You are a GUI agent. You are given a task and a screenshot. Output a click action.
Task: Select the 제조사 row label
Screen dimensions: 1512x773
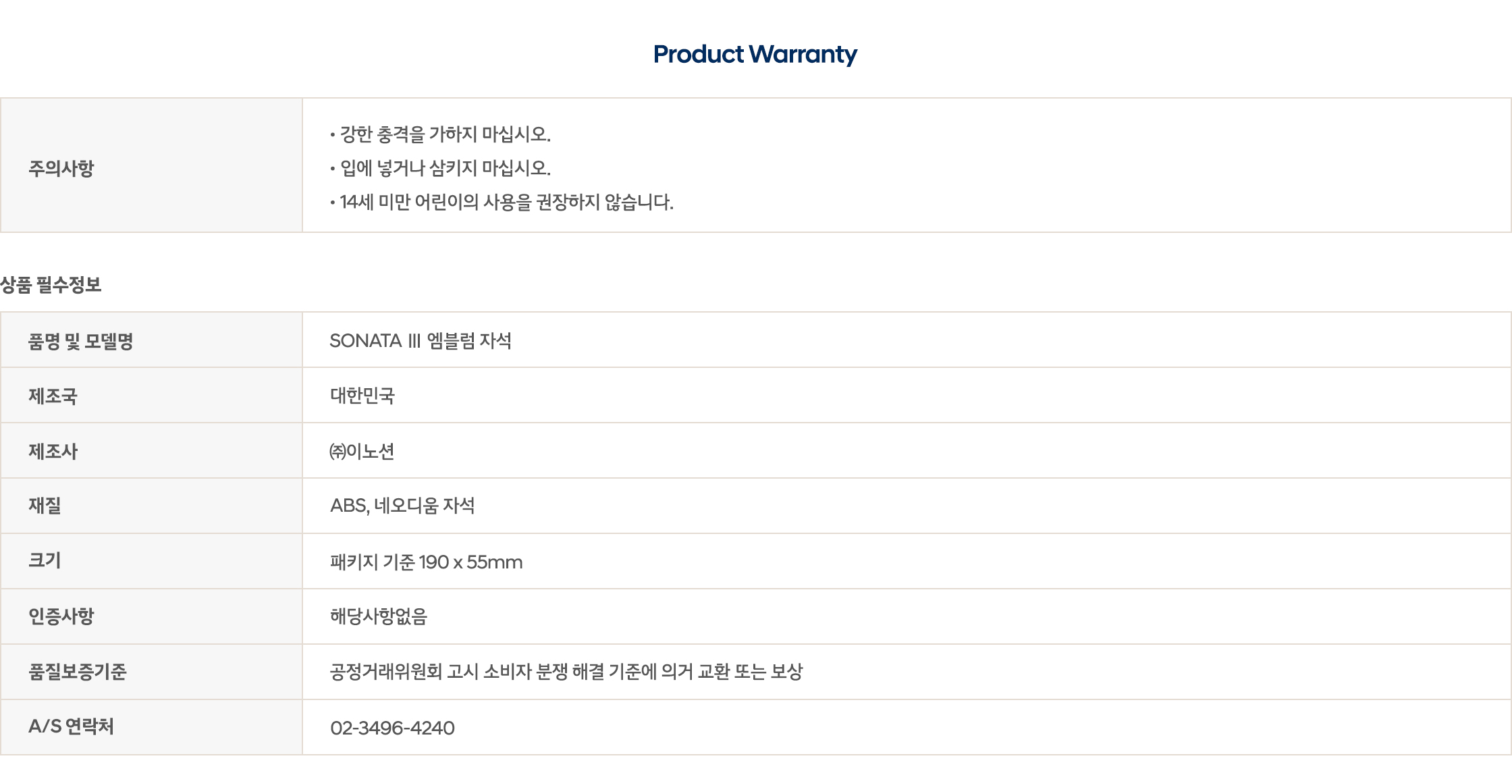point(53,451)
